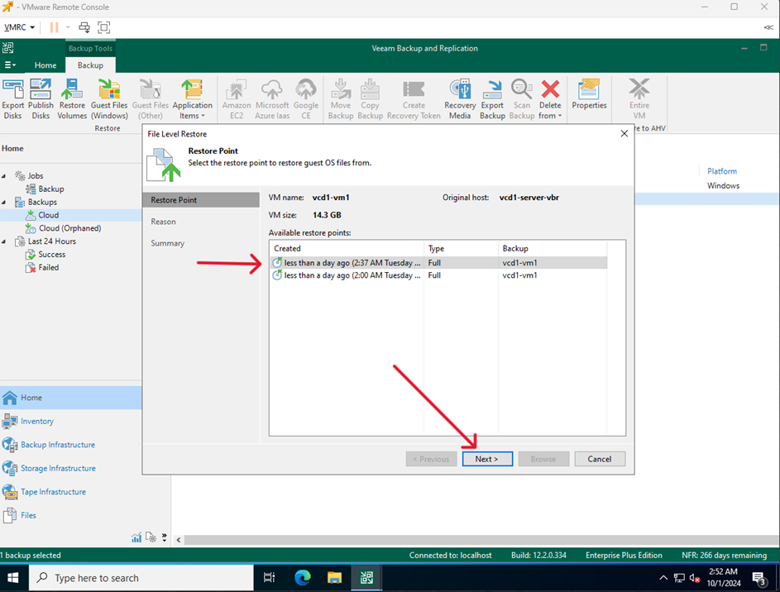Open the VMRC menu dropdown
Image resolution: width=780 pixels, height=592 pixels.
coord(20,27)
